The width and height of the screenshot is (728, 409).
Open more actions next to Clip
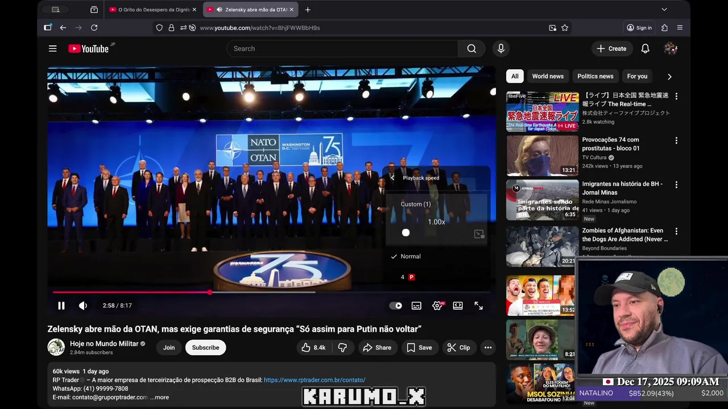pyautogui.click(x=488, y=348)
